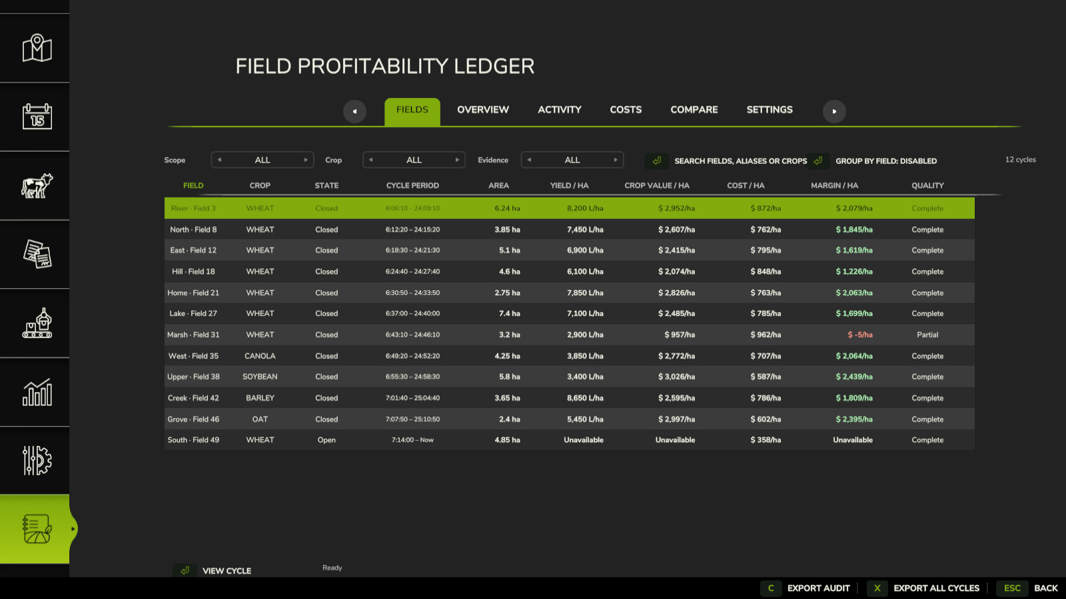Click the View Cycle button
This screenshot has width=1066, height=599.
[x=227, y=571]
